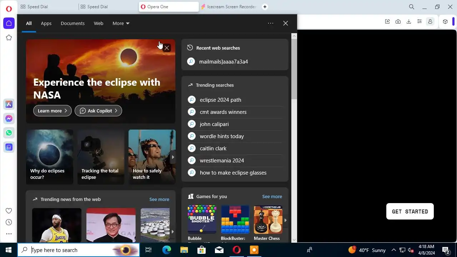Open new tab with plus button
Viewport: 457px width, 257px height.
click(x=265, y=7)
